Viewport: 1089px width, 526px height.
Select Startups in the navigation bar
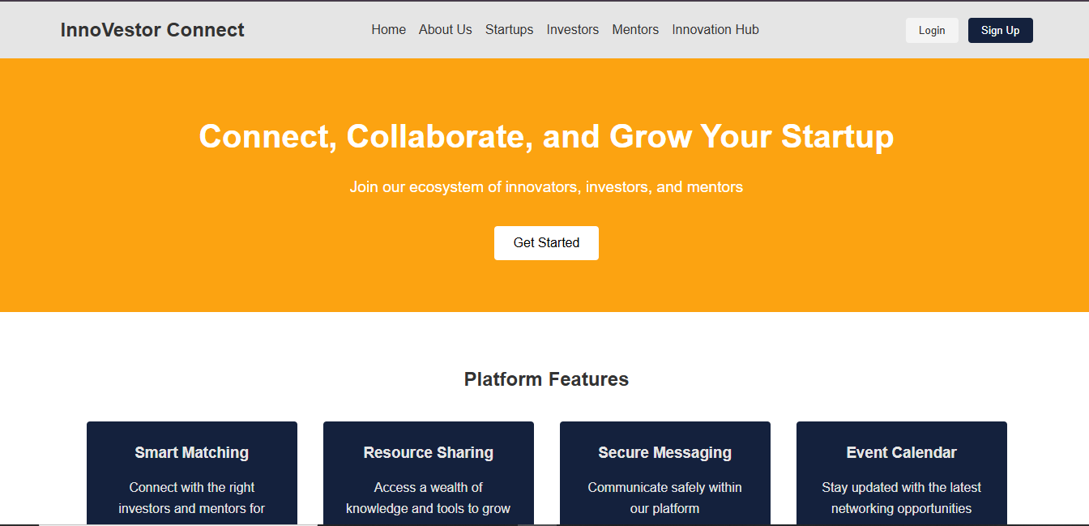(509, 30)
